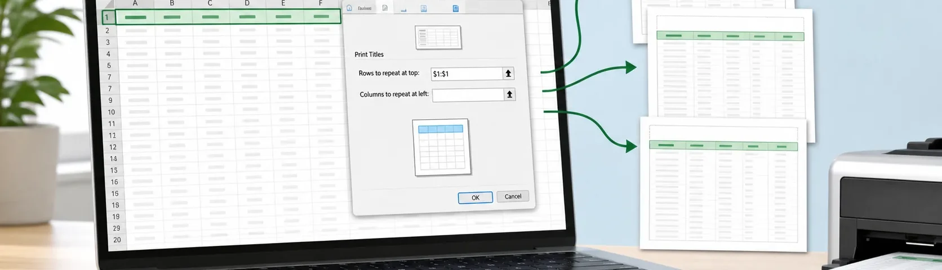Image resolution: width=942 pixels, height=270 pixels.
Task: Select row 18 header
Action: 115,205
